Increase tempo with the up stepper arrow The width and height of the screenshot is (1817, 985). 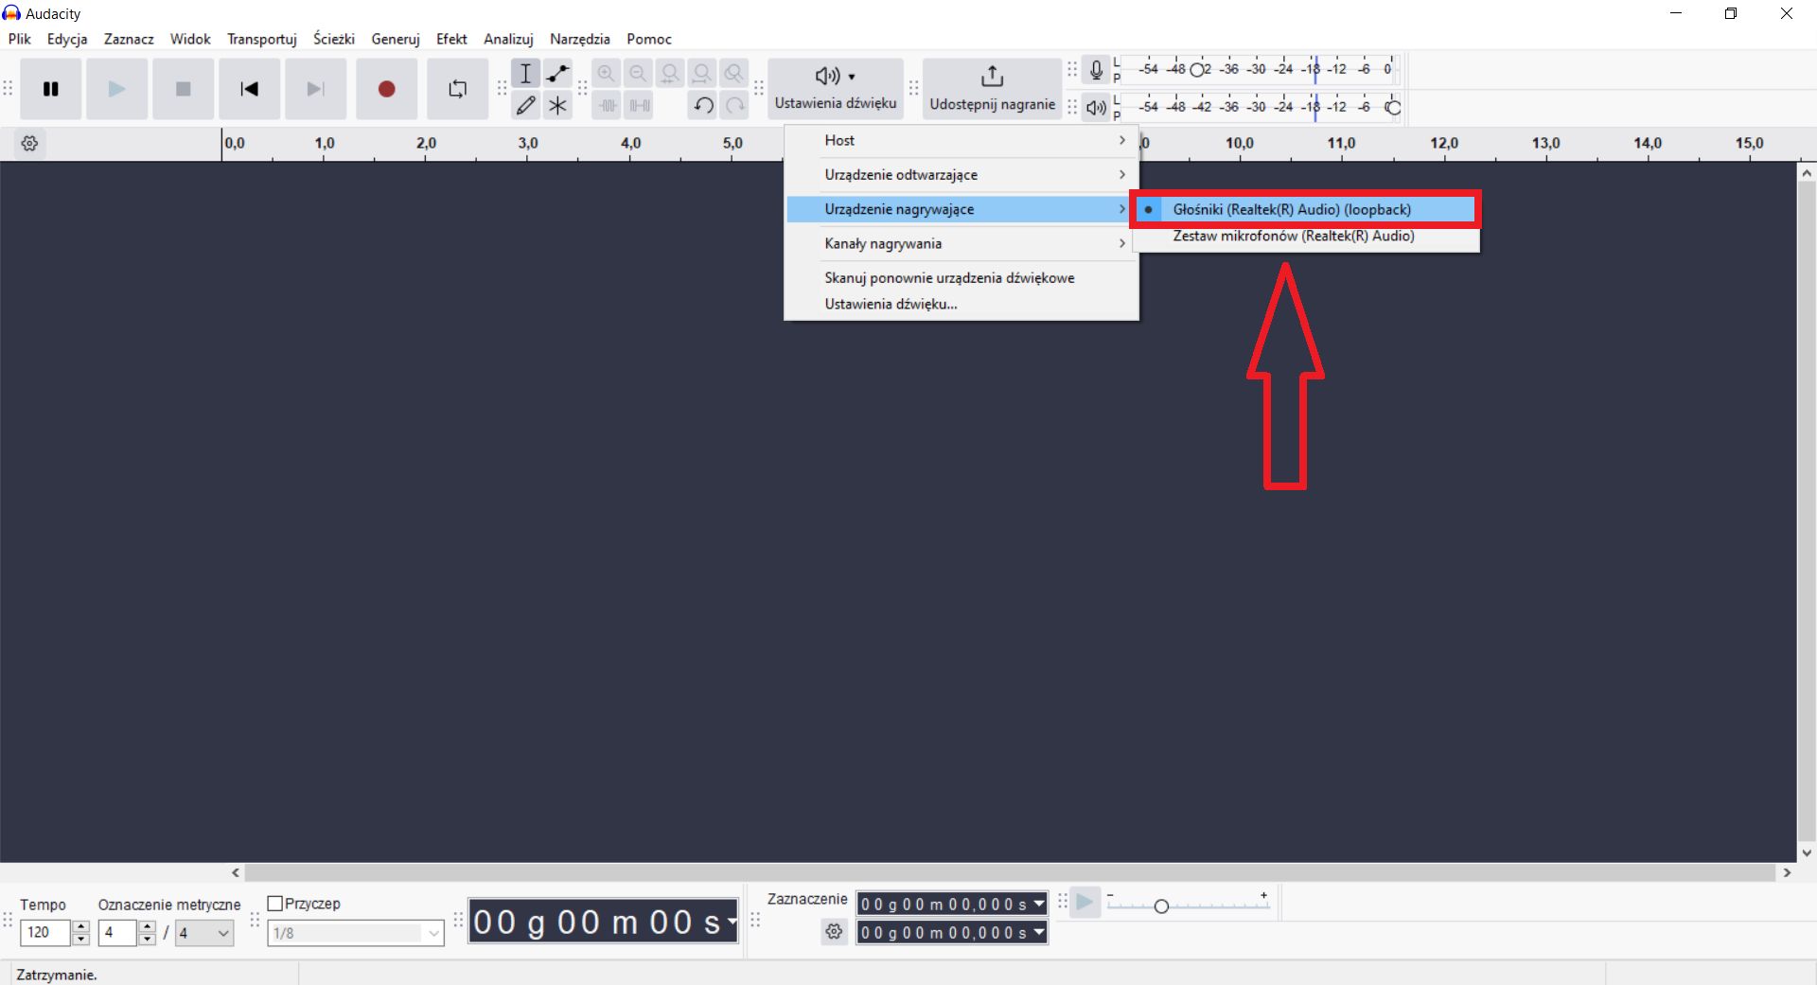(x=81, y=927)
